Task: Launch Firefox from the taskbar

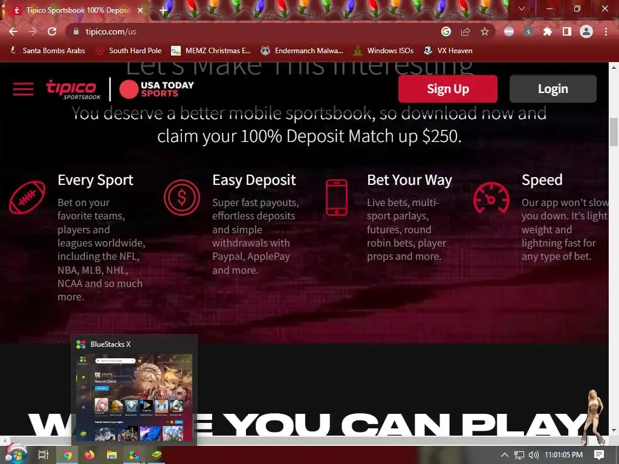Action: click(89, 455)
